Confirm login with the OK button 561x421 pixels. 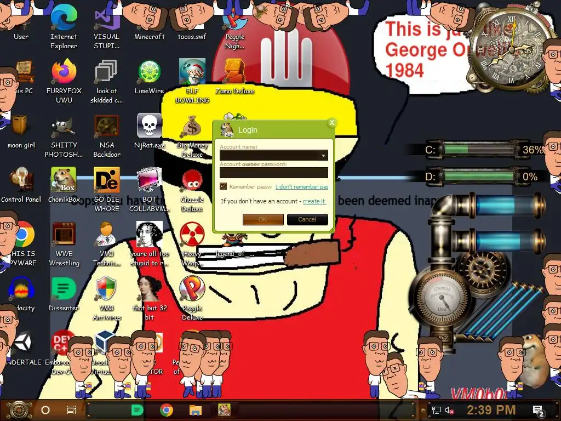[x=263, y=219]
